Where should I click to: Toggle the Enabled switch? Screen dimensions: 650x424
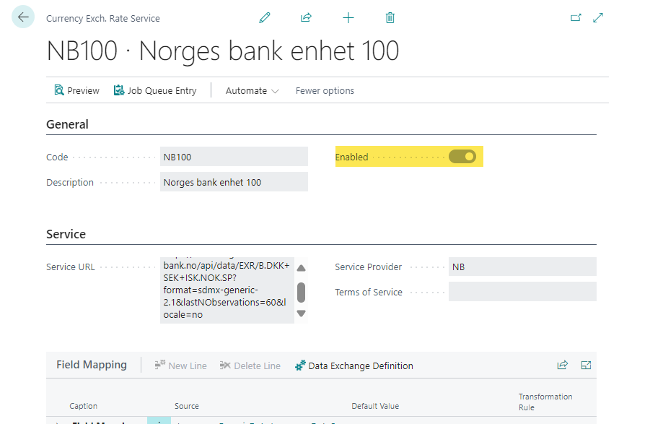coord(462,157)
